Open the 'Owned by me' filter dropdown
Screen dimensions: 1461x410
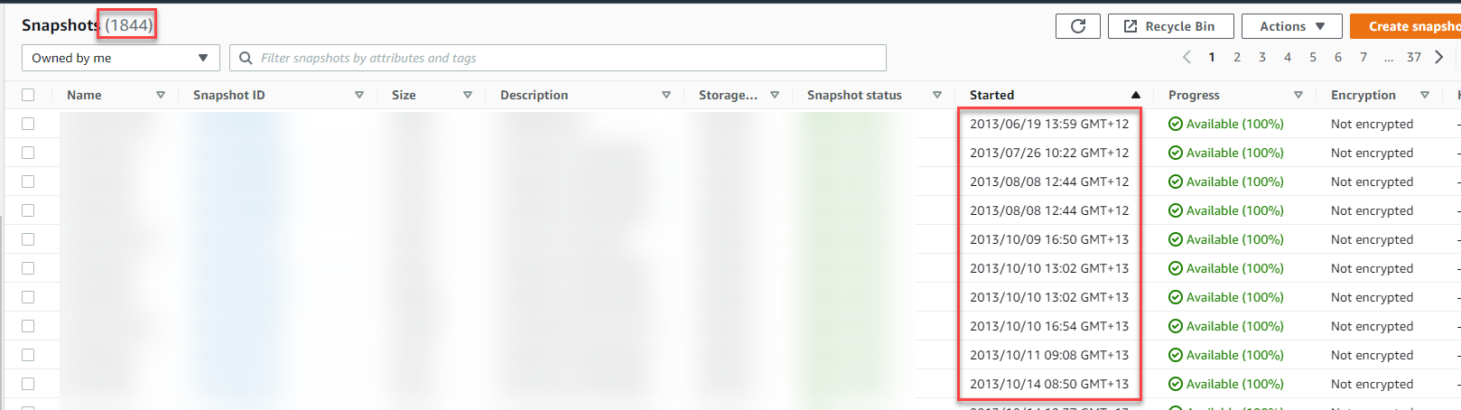pos(120,58)
